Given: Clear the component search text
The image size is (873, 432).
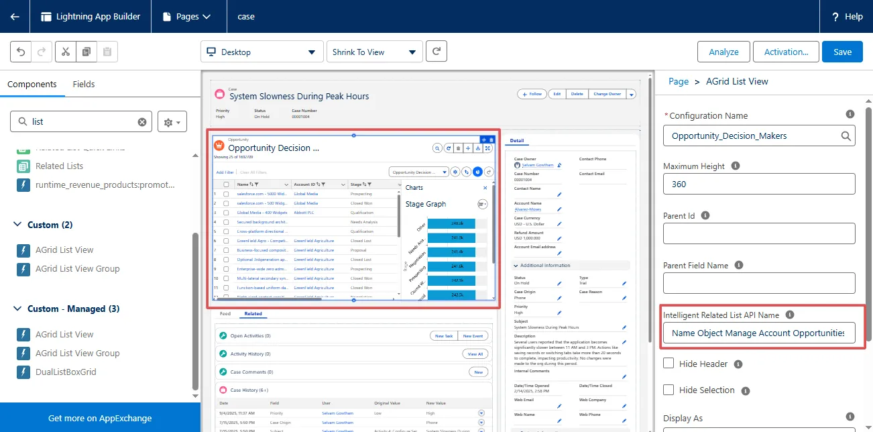Looking at the screenshot, I should [x=142, y=122].
